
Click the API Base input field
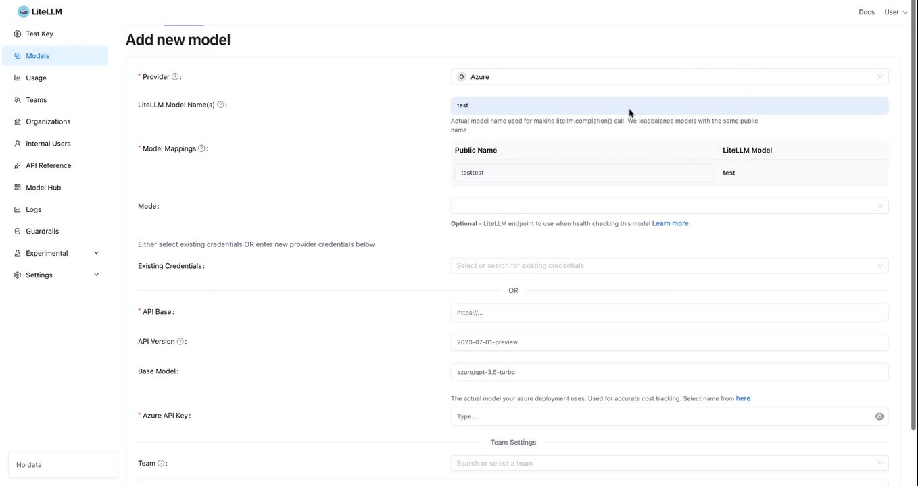click(x=669, y=312)
